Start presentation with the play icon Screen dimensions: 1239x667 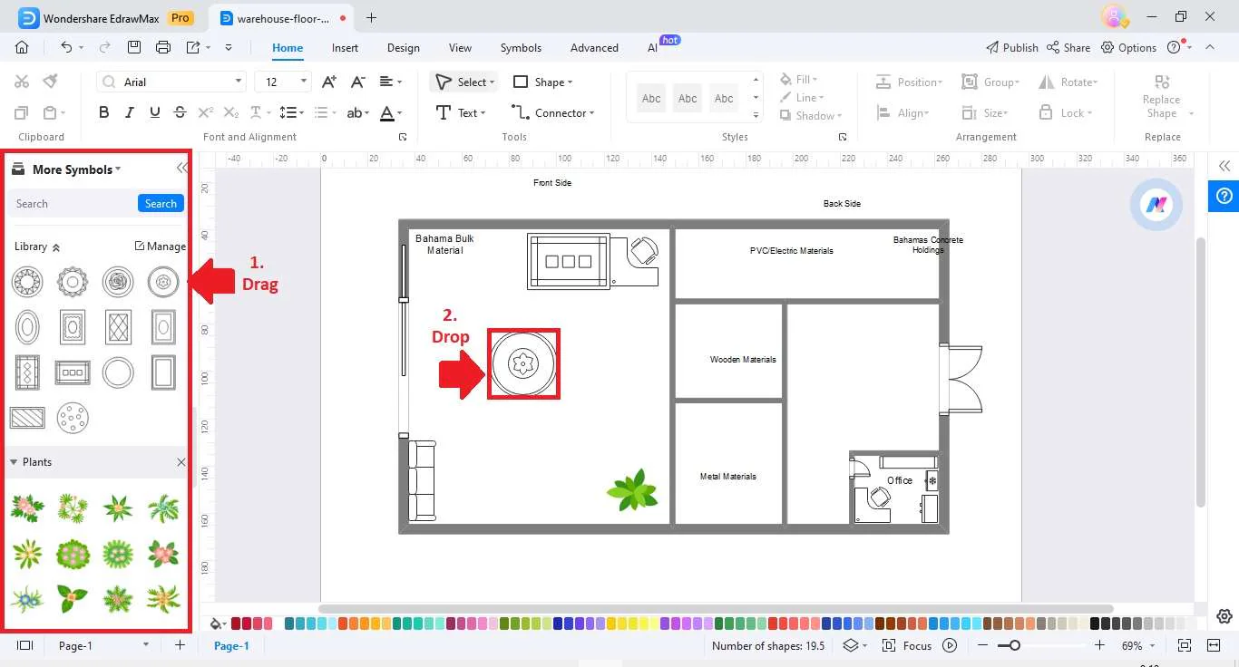[950, 646]
